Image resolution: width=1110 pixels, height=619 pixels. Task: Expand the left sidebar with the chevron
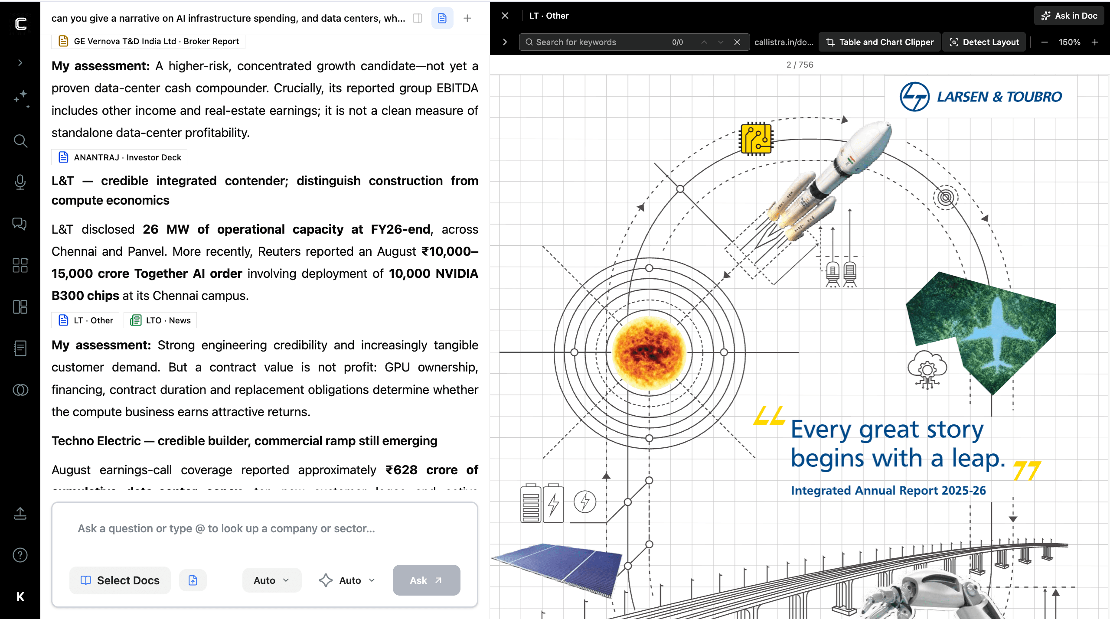click(x=20, y=63)
